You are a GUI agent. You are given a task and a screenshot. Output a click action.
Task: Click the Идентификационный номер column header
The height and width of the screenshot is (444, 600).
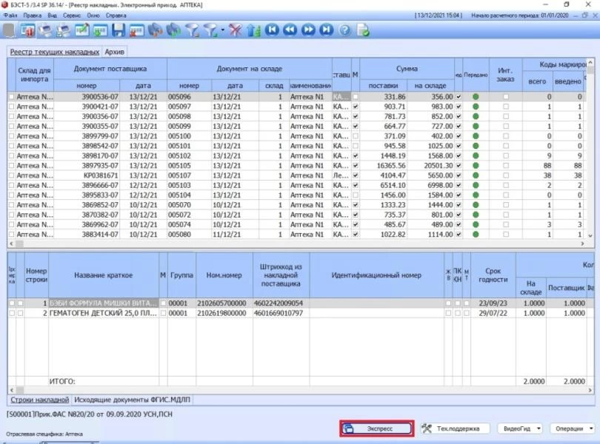click(376, 275)
